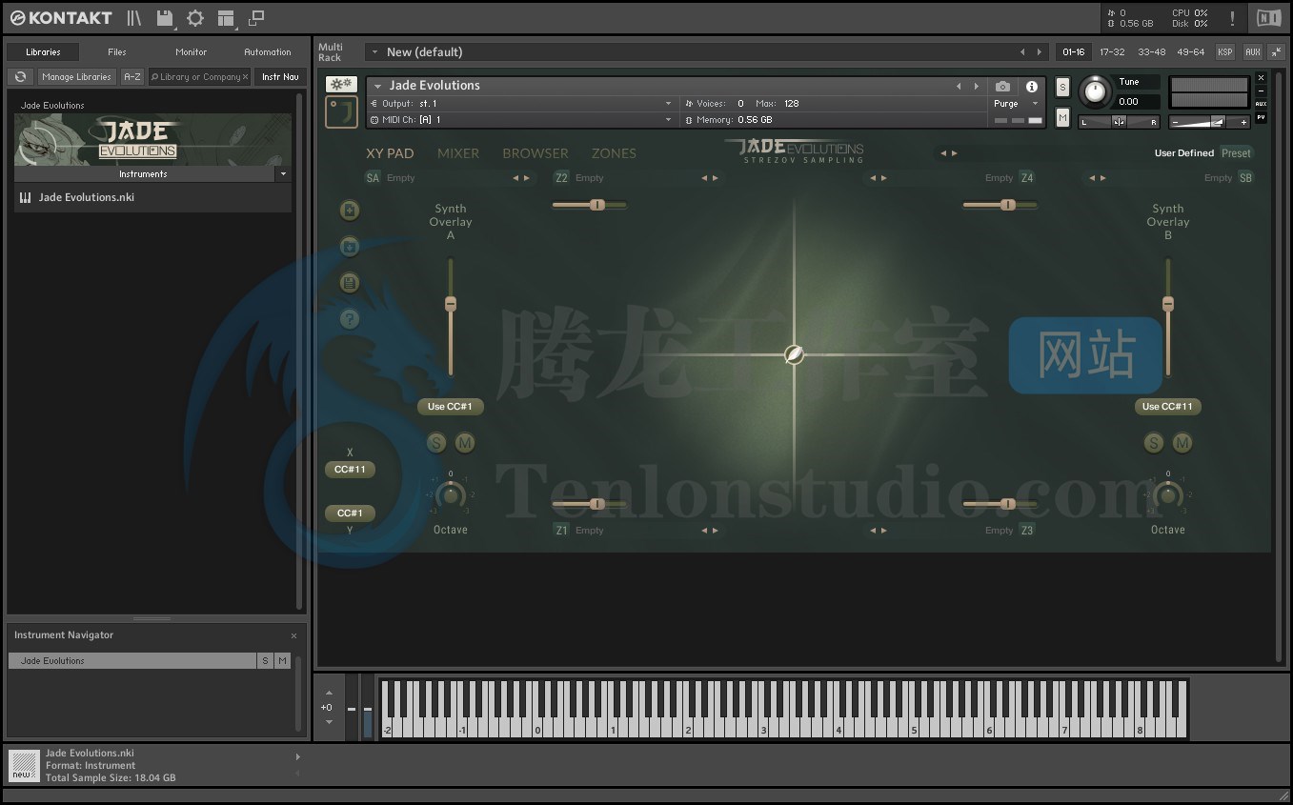
Task: Adjust Synth Overlay B vertical volume slider
Action: point(1168,304)
